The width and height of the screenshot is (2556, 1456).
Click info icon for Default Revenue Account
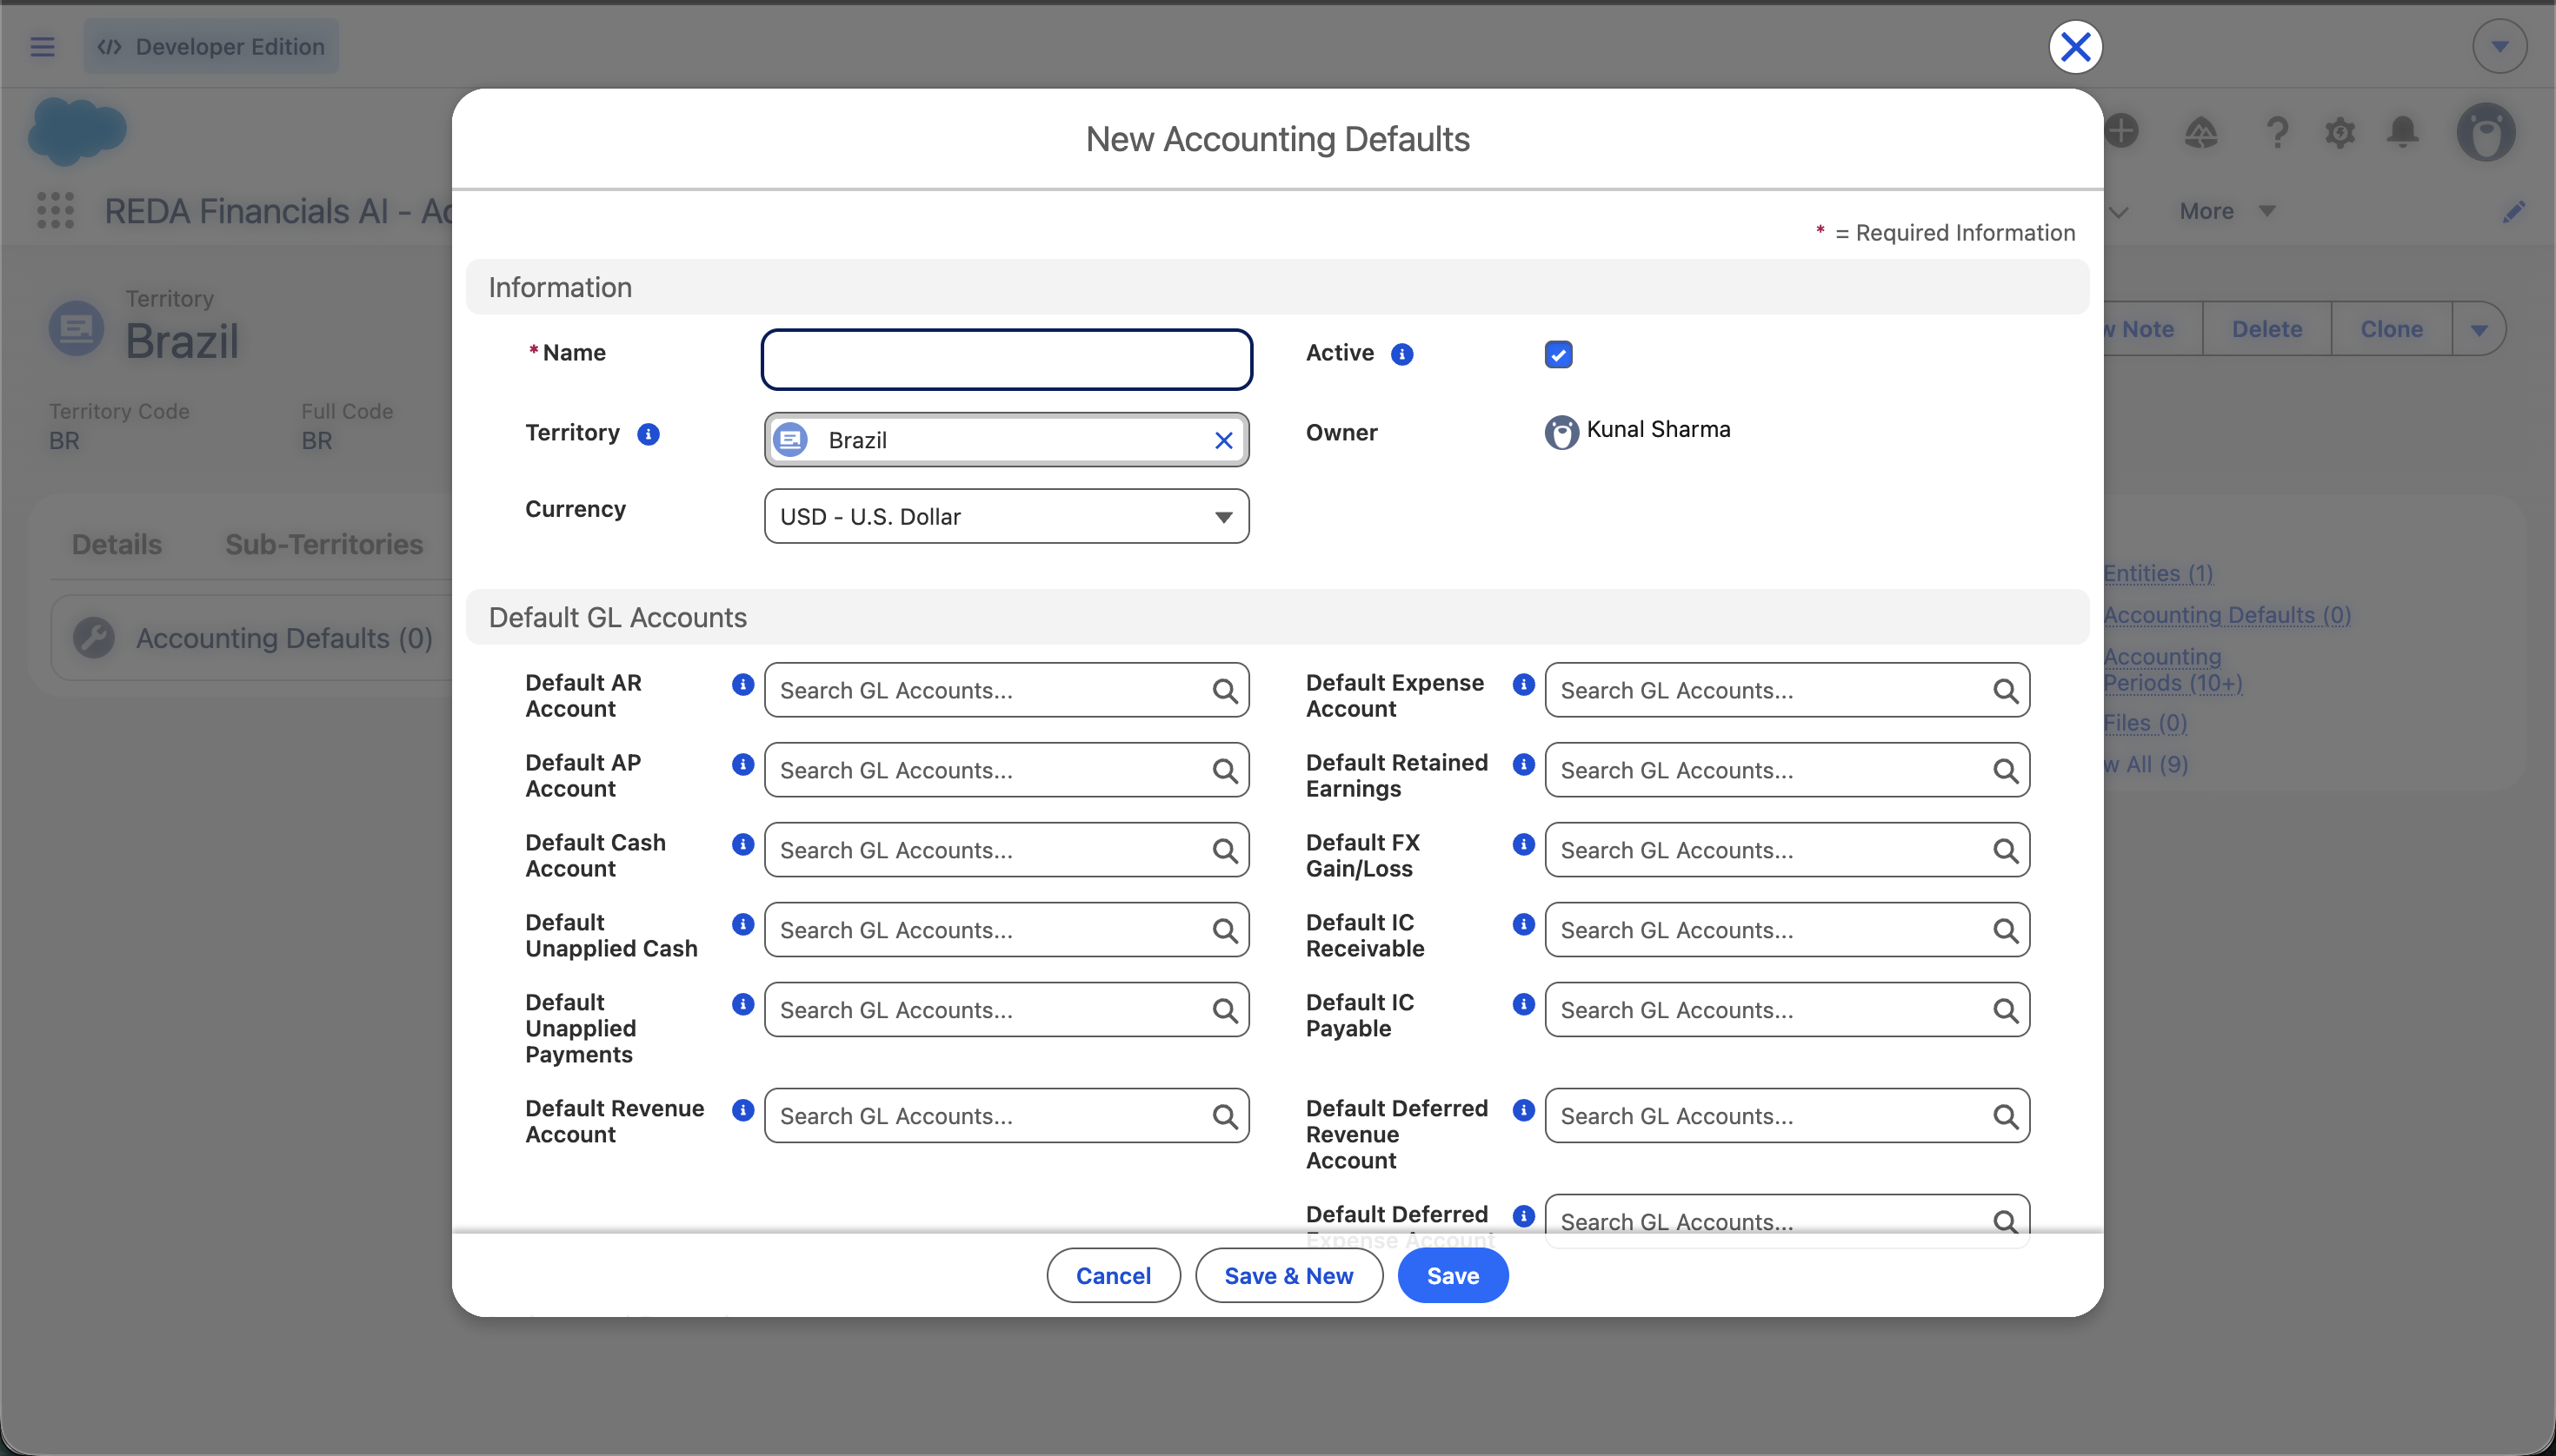(x=742, y=1110)
